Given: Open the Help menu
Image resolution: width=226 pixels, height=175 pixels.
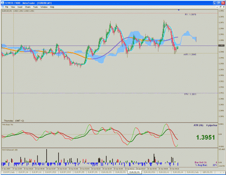Looking at the screenshot, I should click(x=52, y=7).
